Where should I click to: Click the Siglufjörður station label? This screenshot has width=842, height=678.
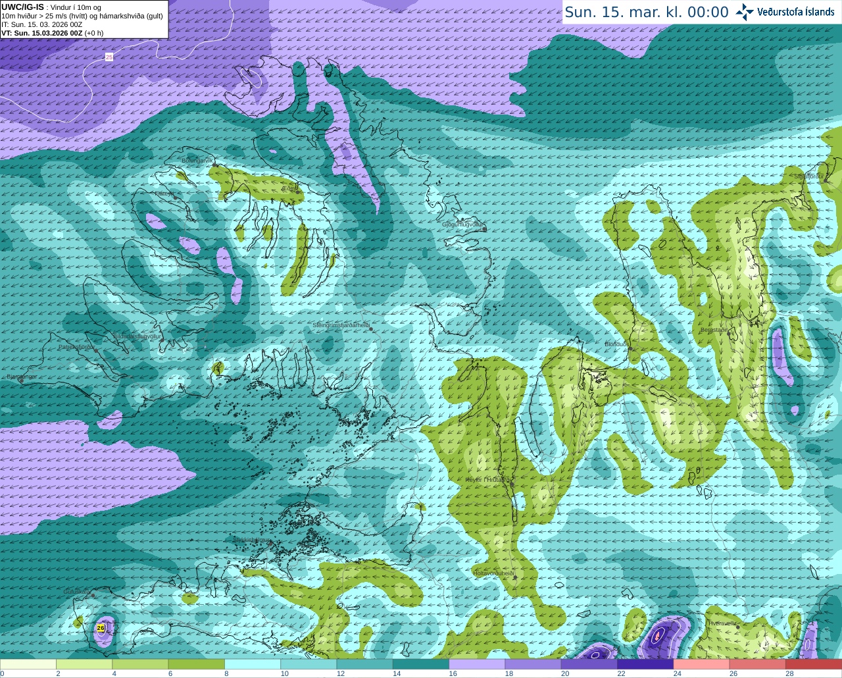(x=809, y=176)
